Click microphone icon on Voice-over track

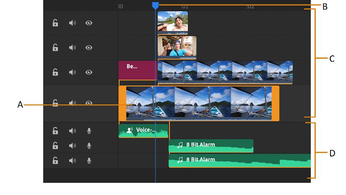(89, 131)
